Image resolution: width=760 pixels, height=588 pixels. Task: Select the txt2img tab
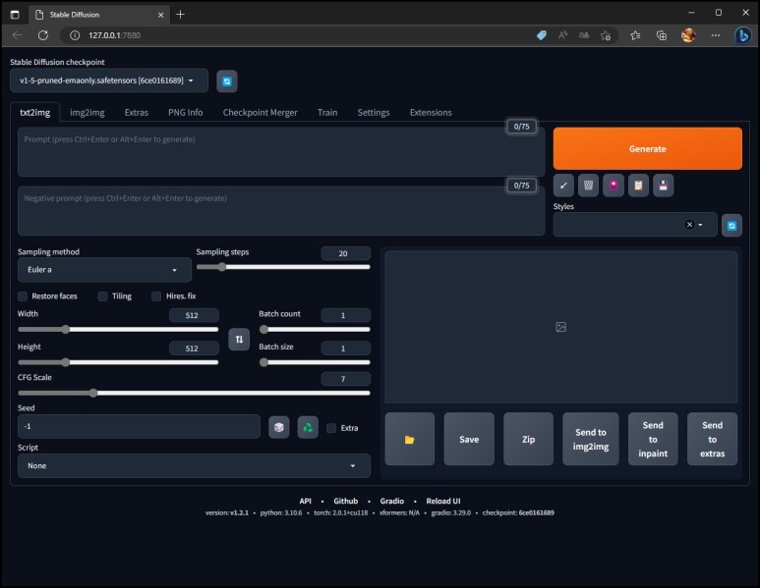point(34,112)
